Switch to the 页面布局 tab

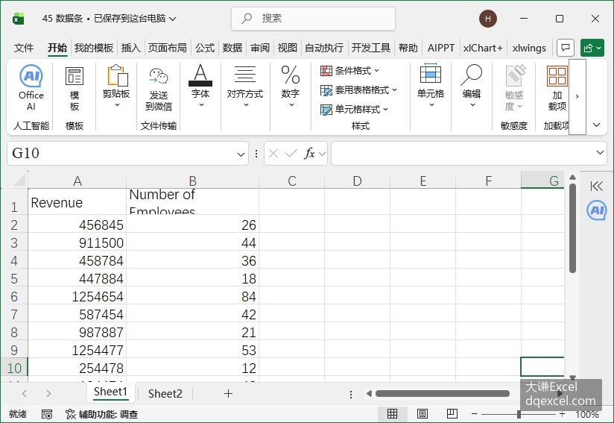coord(167,48)
